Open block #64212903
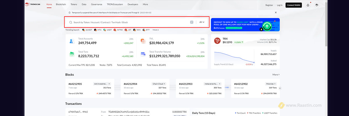The height and width of the screenshot is (116, 349). (186, 84)
